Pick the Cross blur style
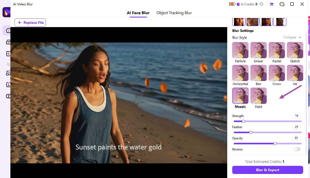The height and width of the screenshot is (178, 310). pyautogui.click(x=277, y=73)
